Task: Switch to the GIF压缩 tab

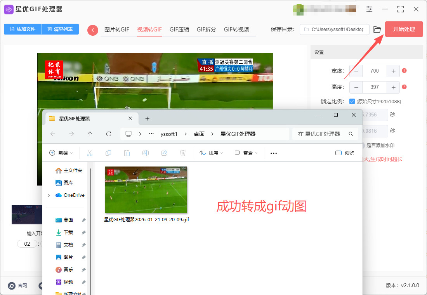Action: click(179, 29)
